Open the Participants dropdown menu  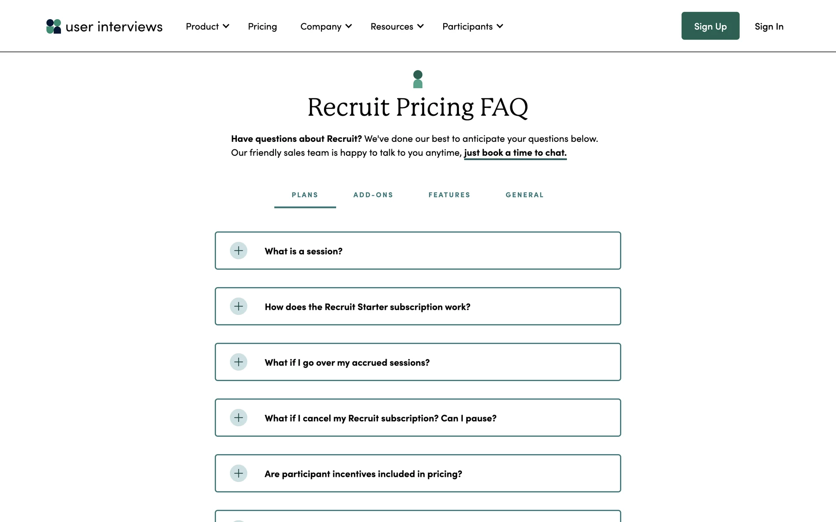point(472,27)
